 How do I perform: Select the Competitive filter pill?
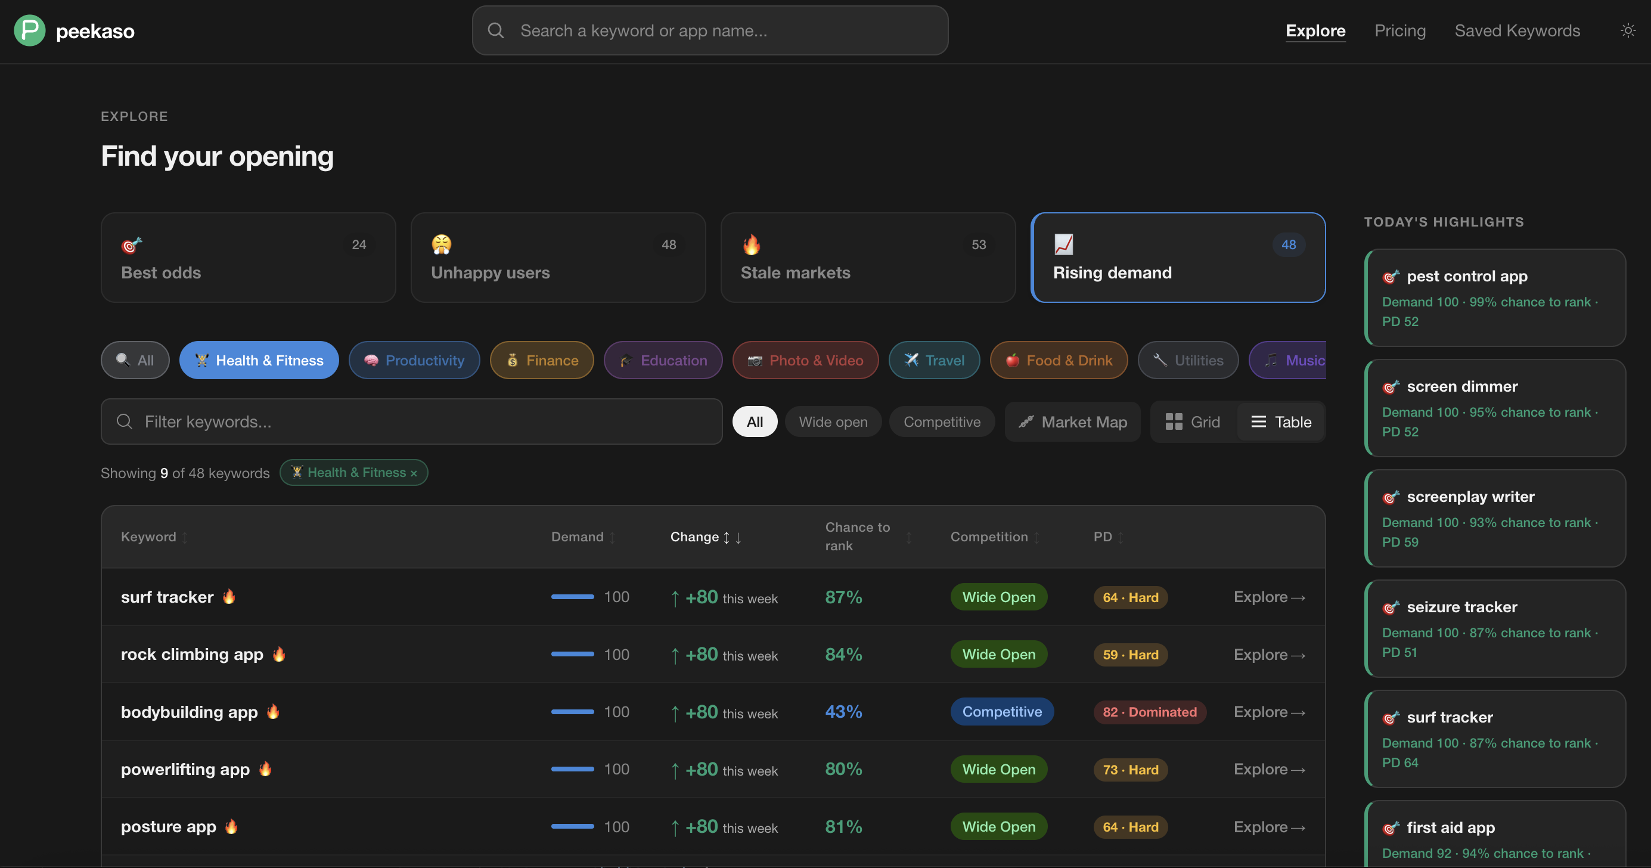941,421
